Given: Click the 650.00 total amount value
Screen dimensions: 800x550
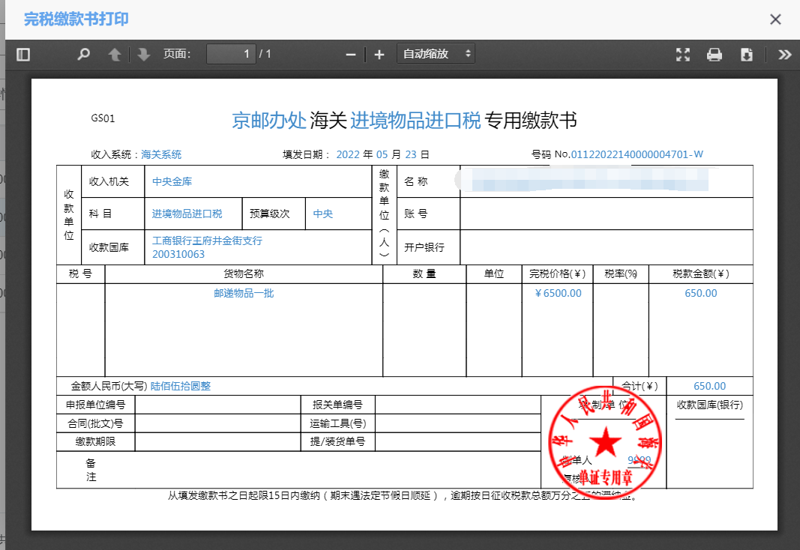Looking at the screenshot, I should (710, 386).
